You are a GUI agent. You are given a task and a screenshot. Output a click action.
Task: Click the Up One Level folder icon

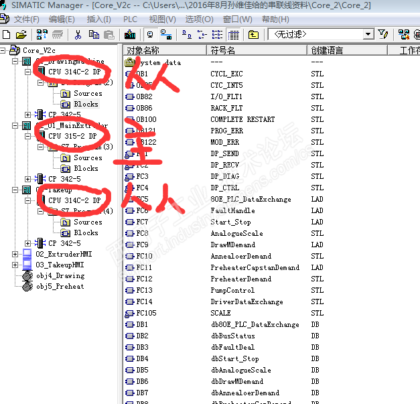click(253, 35)
